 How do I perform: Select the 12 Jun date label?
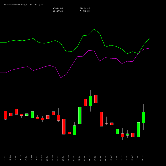pos(10,158)
